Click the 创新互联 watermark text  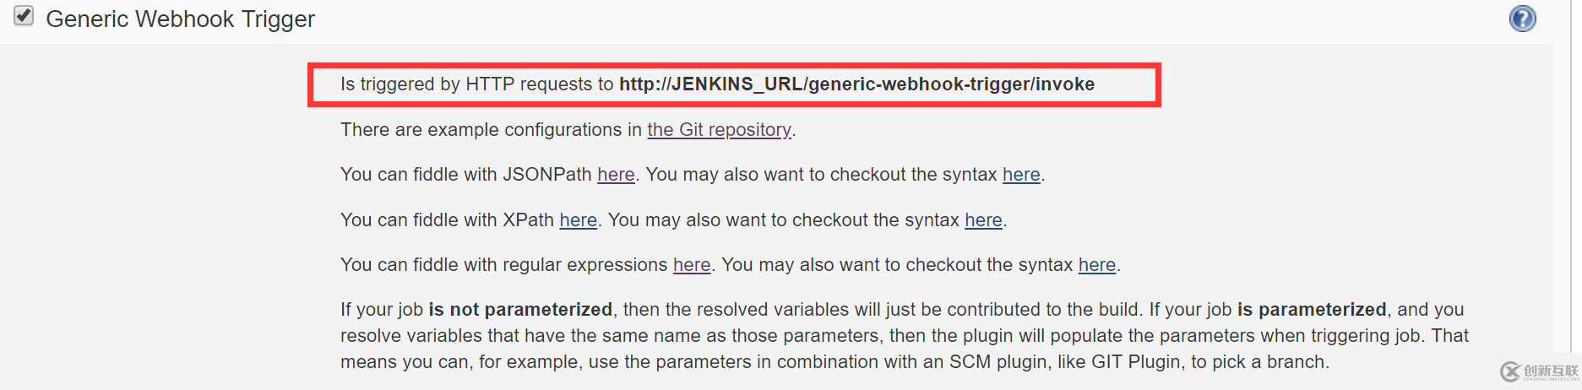click(x=1551, y=371)
